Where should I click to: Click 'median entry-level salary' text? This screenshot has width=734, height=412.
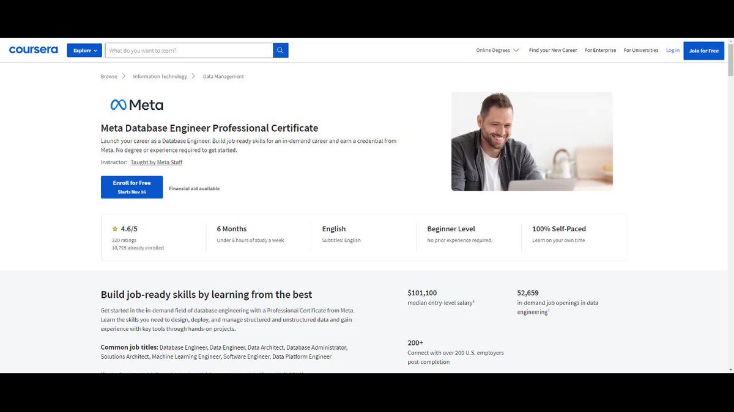pyautogui.click(x=440, y=303)
